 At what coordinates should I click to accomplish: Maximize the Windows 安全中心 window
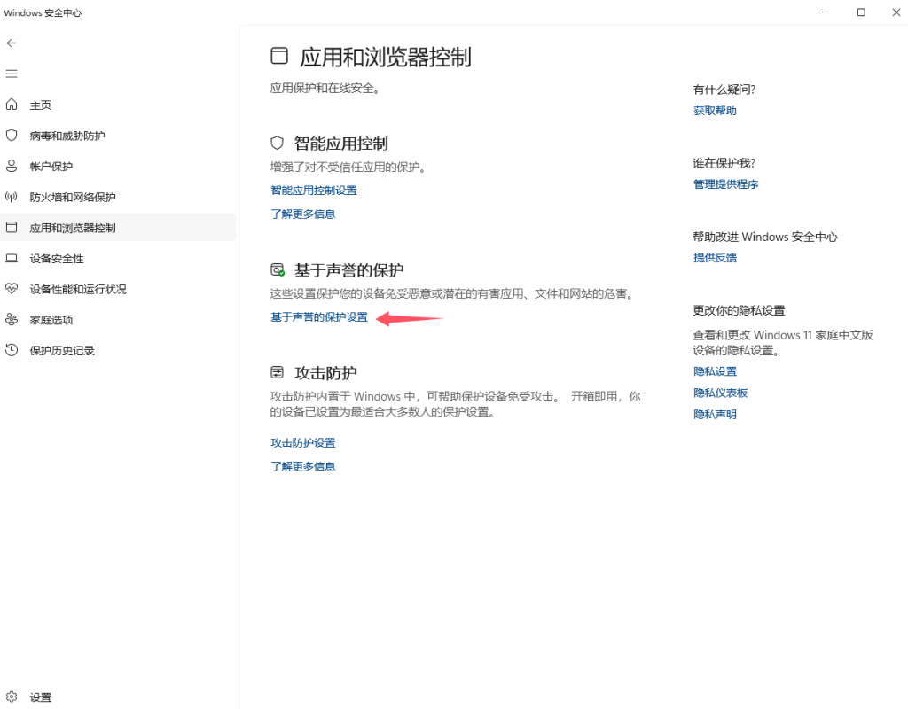coord(861,12)
